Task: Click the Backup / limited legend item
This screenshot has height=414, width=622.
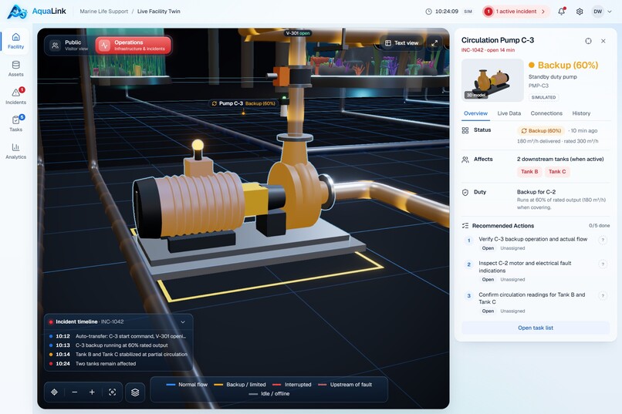Action: pyautogui.click(x=240, y=384)
